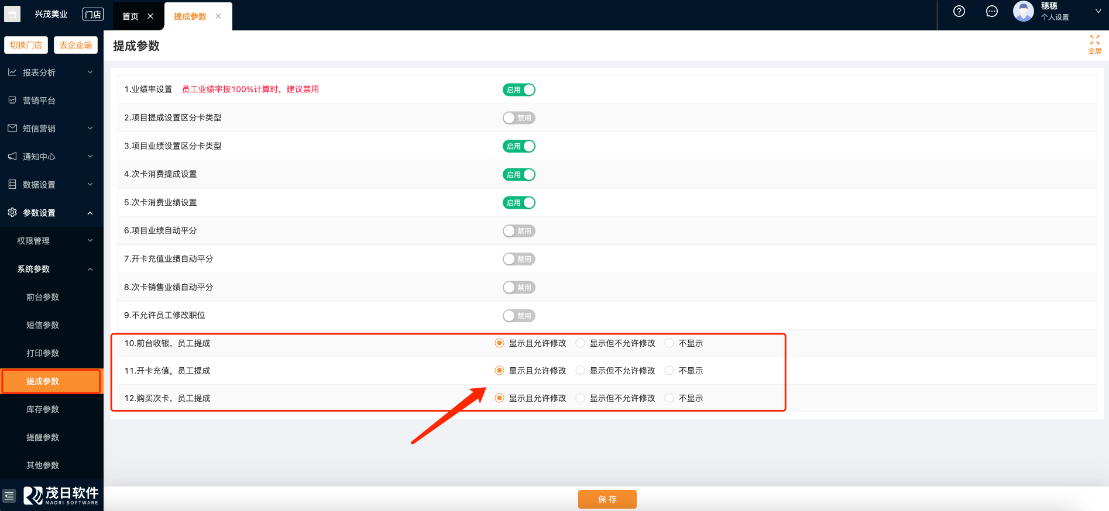Close the 提成参数 tab
Viewport: 1109px width, 511px height.
pos(218,16)
